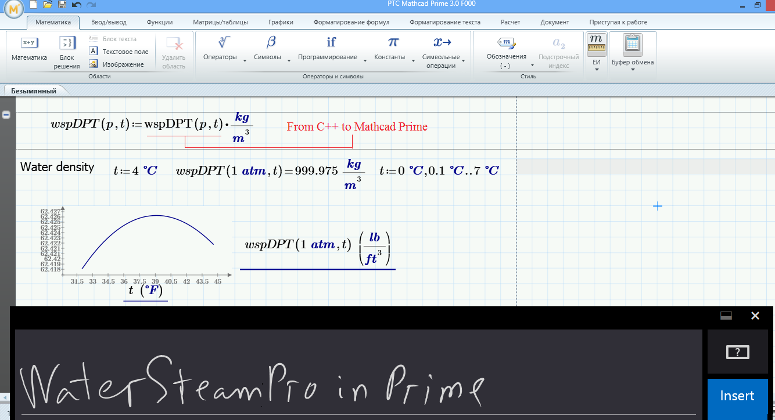Click the handwriting recognition writing area

[358, 374]
